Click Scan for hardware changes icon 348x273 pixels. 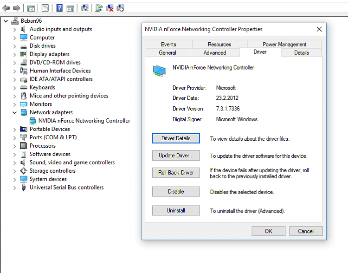84,8
